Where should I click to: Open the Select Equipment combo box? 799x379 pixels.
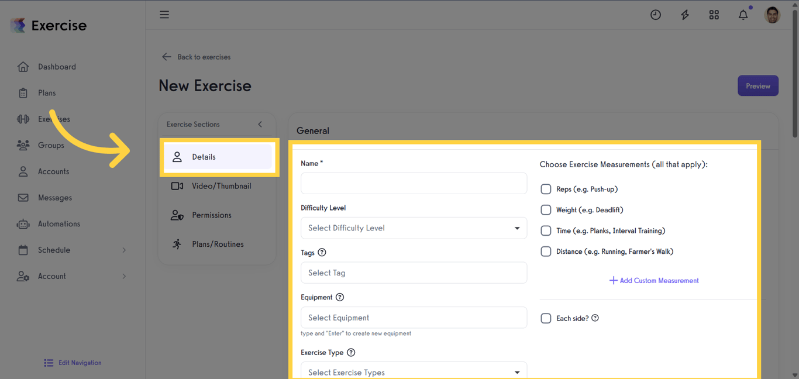tap(414, 318)
